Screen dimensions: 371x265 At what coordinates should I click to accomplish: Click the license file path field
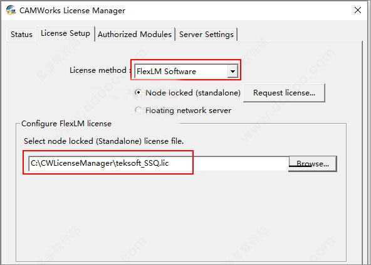(159, 163)
